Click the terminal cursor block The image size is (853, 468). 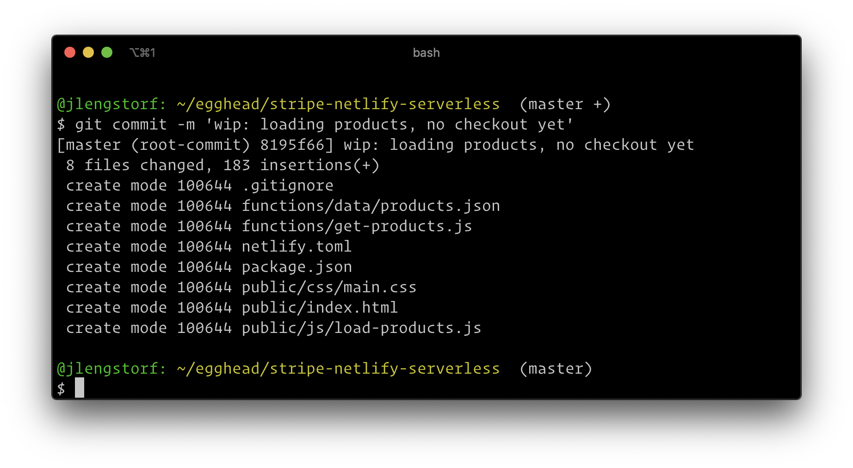(80, 388)
